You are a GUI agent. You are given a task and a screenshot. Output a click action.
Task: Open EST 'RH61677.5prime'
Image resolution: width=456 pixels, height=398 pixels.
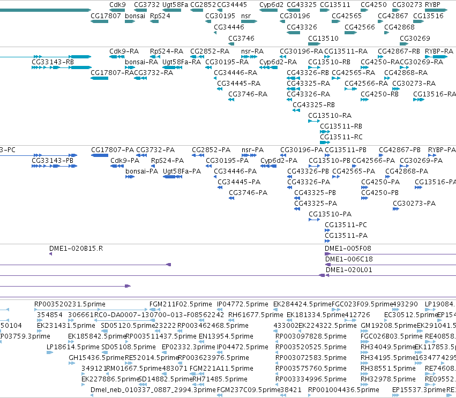(x=256, y=315)
